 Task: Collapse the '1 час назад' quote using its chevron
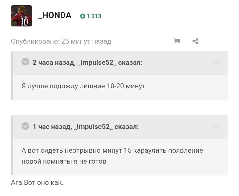coord(26,126)
